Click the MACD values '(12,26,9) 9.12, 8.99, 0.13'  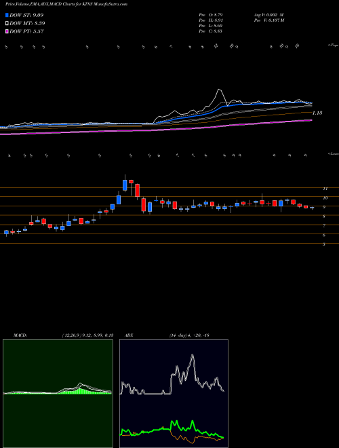pyautogui.click(x=87, y=335)
